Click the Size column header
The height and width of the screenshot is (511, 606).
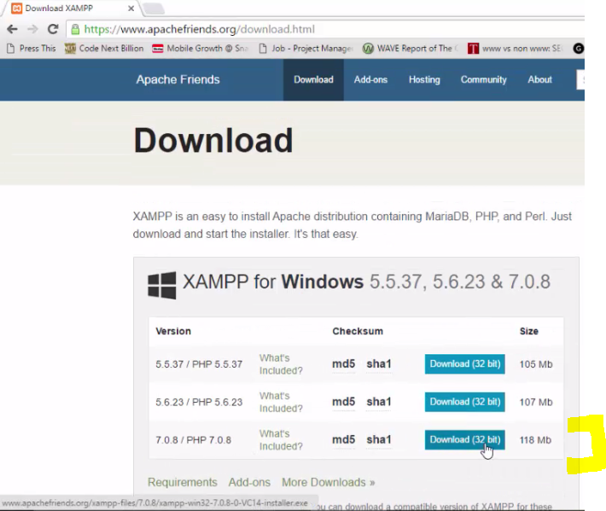[x=528, y=331]
